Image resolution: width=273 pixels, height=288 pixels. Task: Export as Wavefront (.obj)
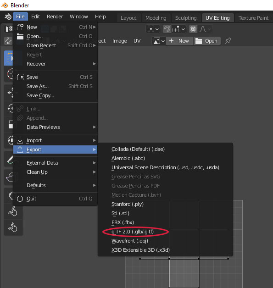[x=165, y=241]
